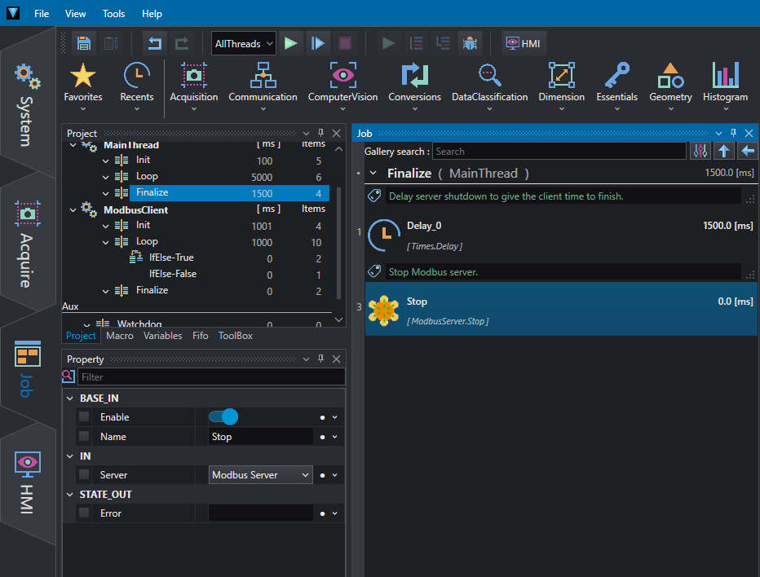The width and height of the screenshot is (760, 577).
Task: Click the Gallery search input field
Action: (559, 151)
